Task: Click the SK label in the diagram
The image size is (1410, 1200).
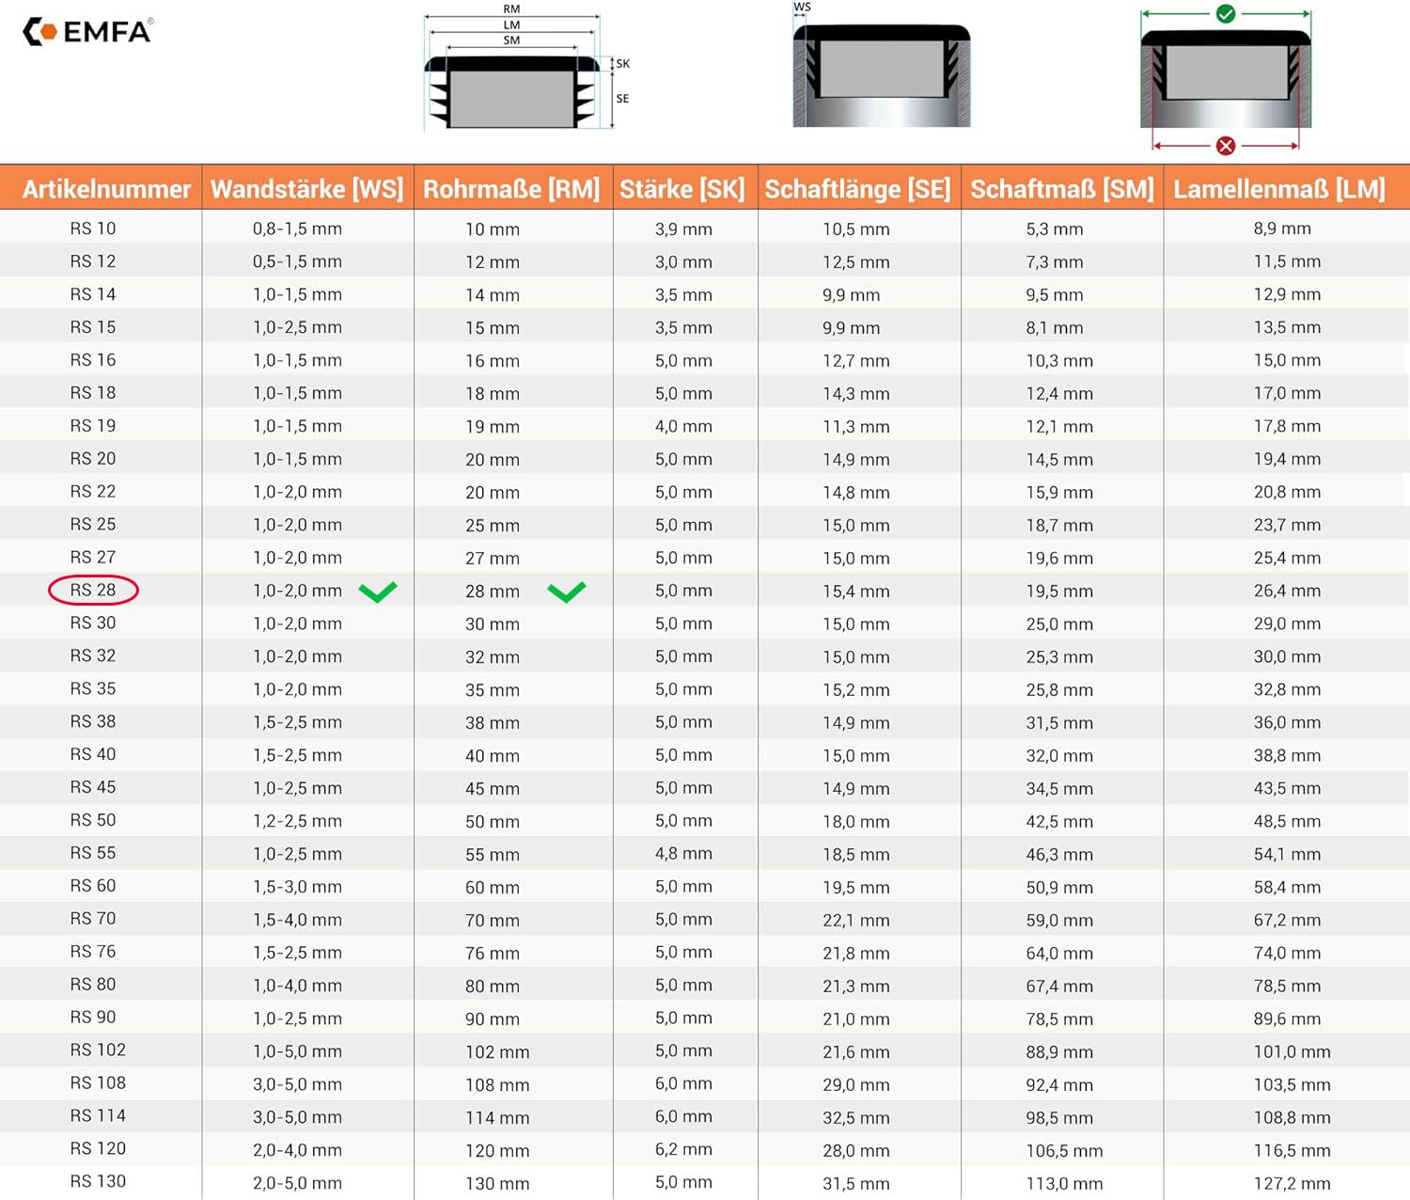Action: (x=622, y=64)
